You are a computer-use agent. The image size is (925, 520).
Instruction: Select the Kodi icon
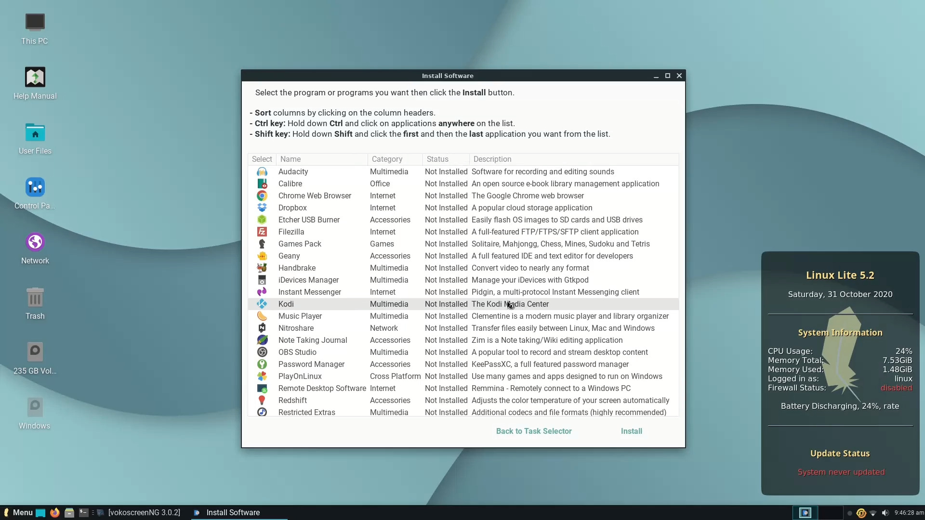click(x=262, y=304)
